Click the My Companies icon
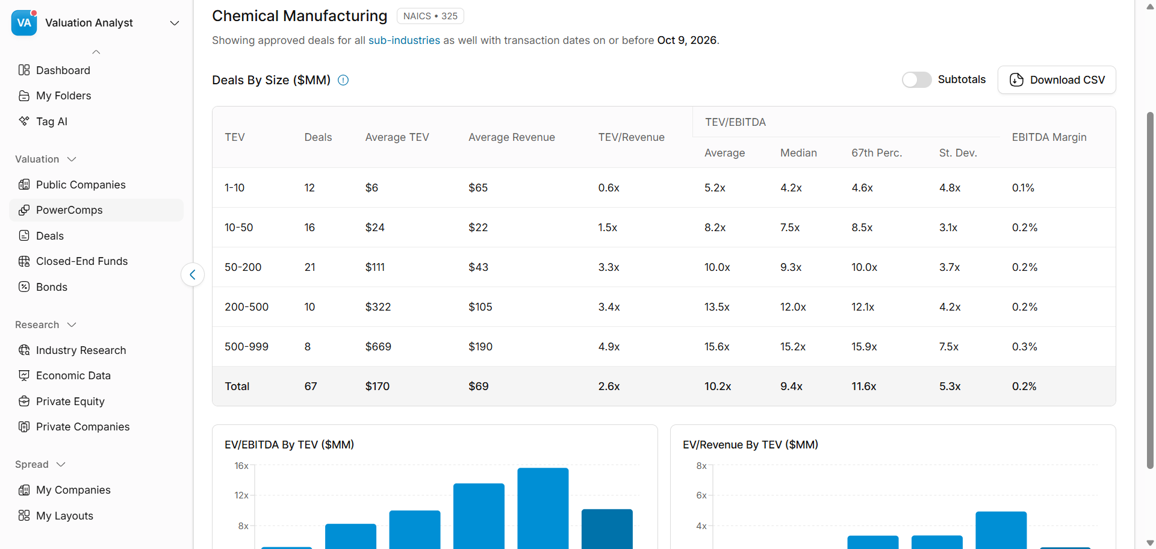The width and height of the screenshot is (1156, 549). pyautogui.click(x=24, y=490)
